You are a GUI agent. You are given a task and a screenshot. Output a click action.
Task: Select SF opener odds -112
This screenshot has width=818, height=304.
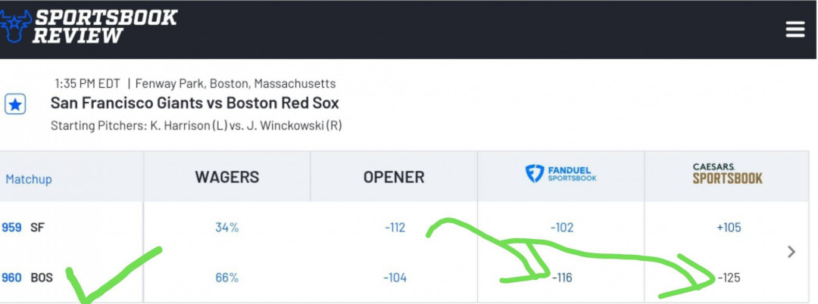tap(395, 228)
